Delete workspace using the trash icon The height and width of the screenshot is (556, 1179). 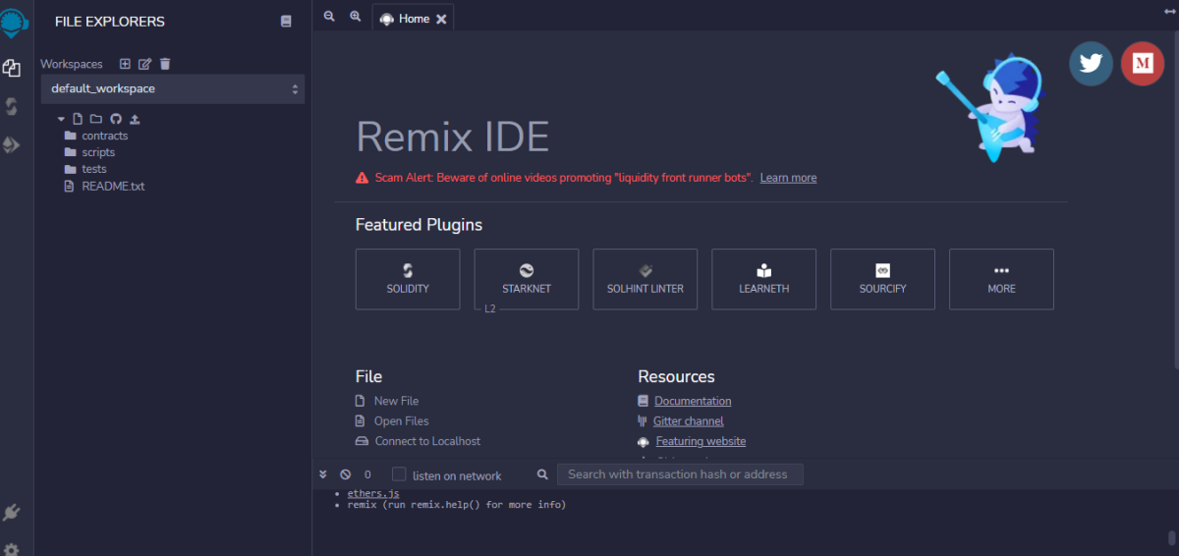(x=165, y=64)
